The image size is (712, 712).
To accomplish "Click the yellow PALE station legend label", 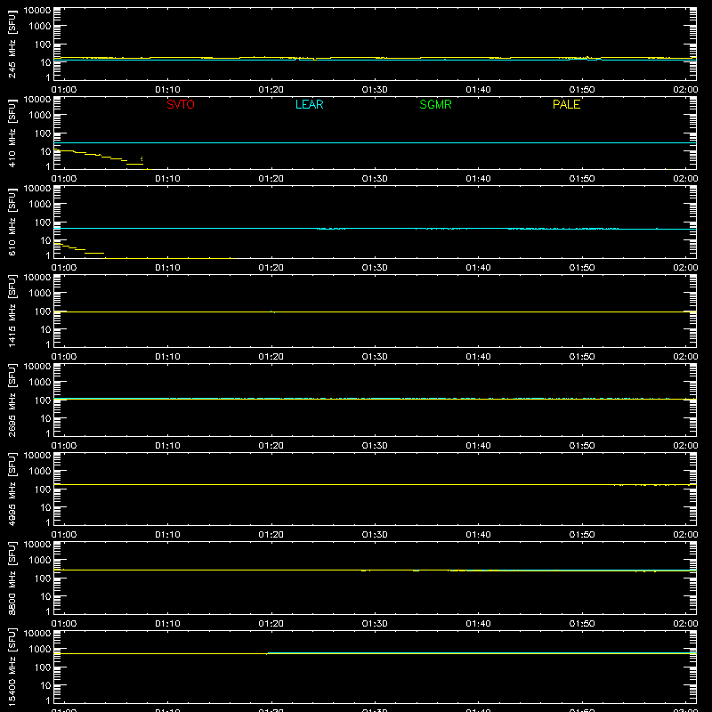I will (566, 104).
